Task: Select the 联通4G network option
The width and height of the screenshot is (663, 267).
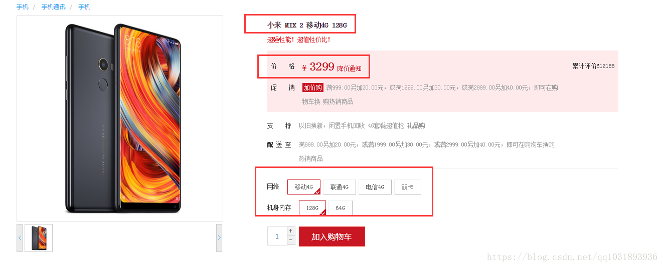Action: tap(340, 187)
